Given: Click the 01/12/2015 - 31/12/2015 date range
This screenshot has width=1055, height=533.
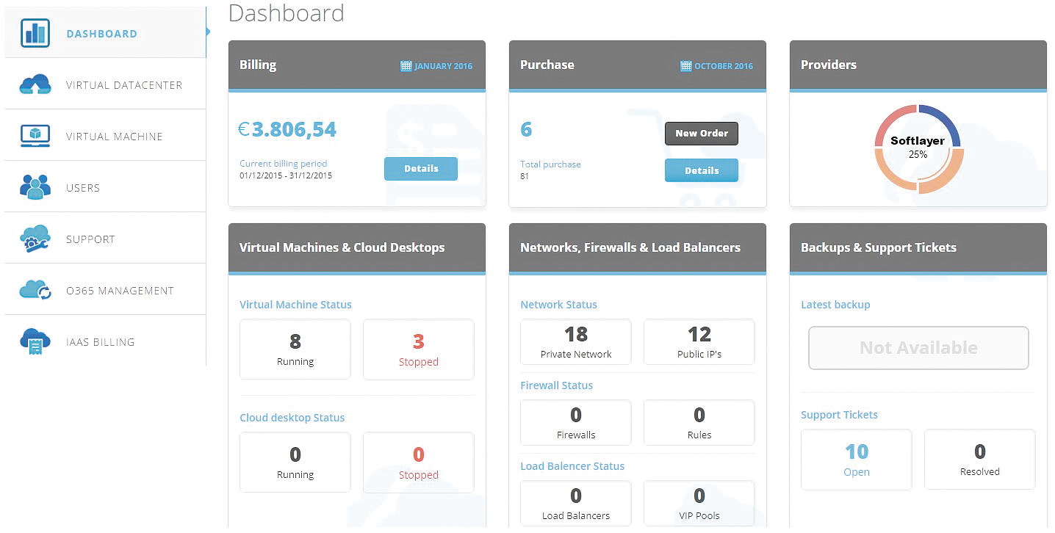Looking at the screenshot, I should pyautogui.click(x=286, y=175).
